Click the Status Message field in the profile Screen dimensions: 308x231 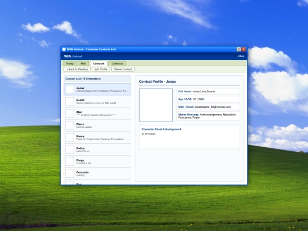point(208,116)
